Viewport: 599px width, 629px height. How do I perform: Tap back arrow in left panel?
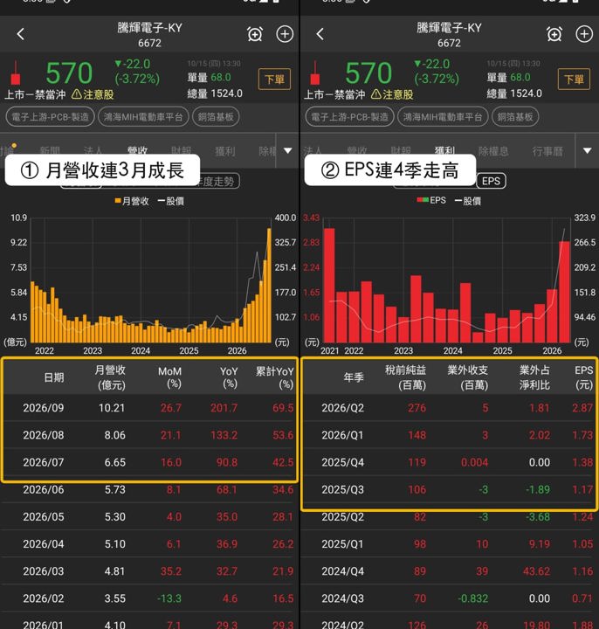coord(21,34)
